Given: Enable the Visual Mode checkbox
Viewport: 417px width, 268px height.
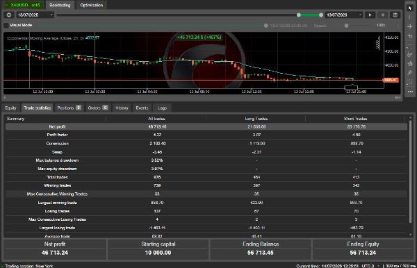Looking at the screenshot, I should tap(6, 25).
